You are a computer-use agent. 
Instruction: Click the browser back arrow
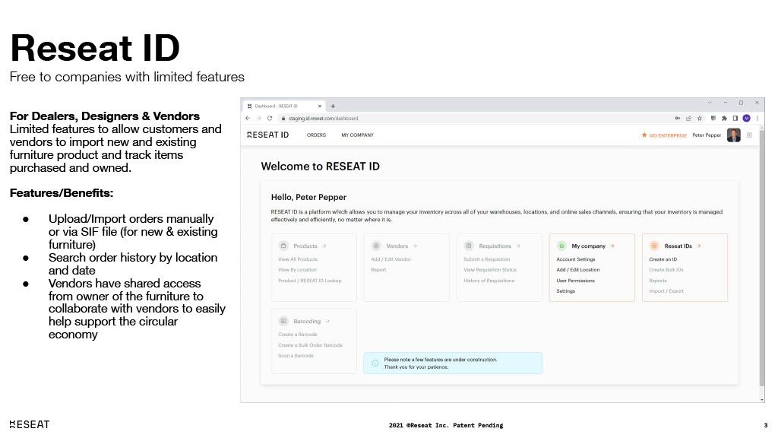click(x=248, y=118)
